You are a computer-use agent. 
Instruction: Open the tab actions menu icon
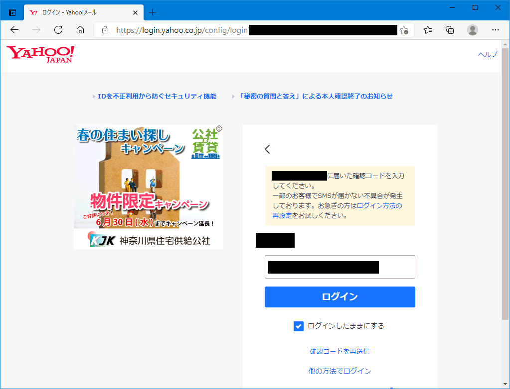12,12
